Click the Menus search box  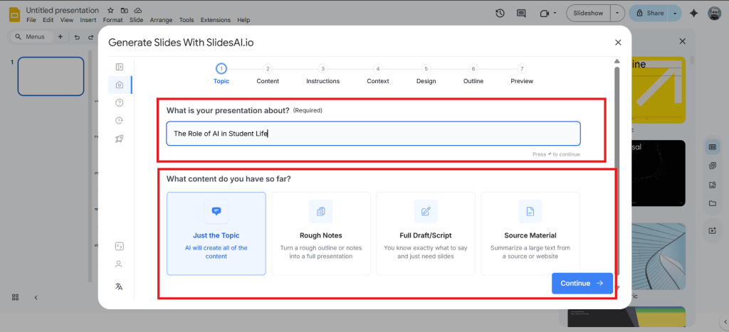[31, 37]
